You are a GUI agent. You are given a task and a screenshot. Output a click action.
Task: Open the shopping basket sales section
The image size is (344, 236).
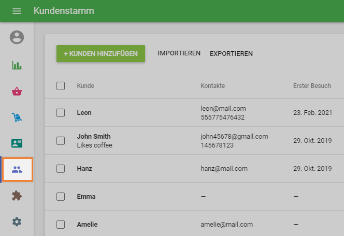[17, 92]
